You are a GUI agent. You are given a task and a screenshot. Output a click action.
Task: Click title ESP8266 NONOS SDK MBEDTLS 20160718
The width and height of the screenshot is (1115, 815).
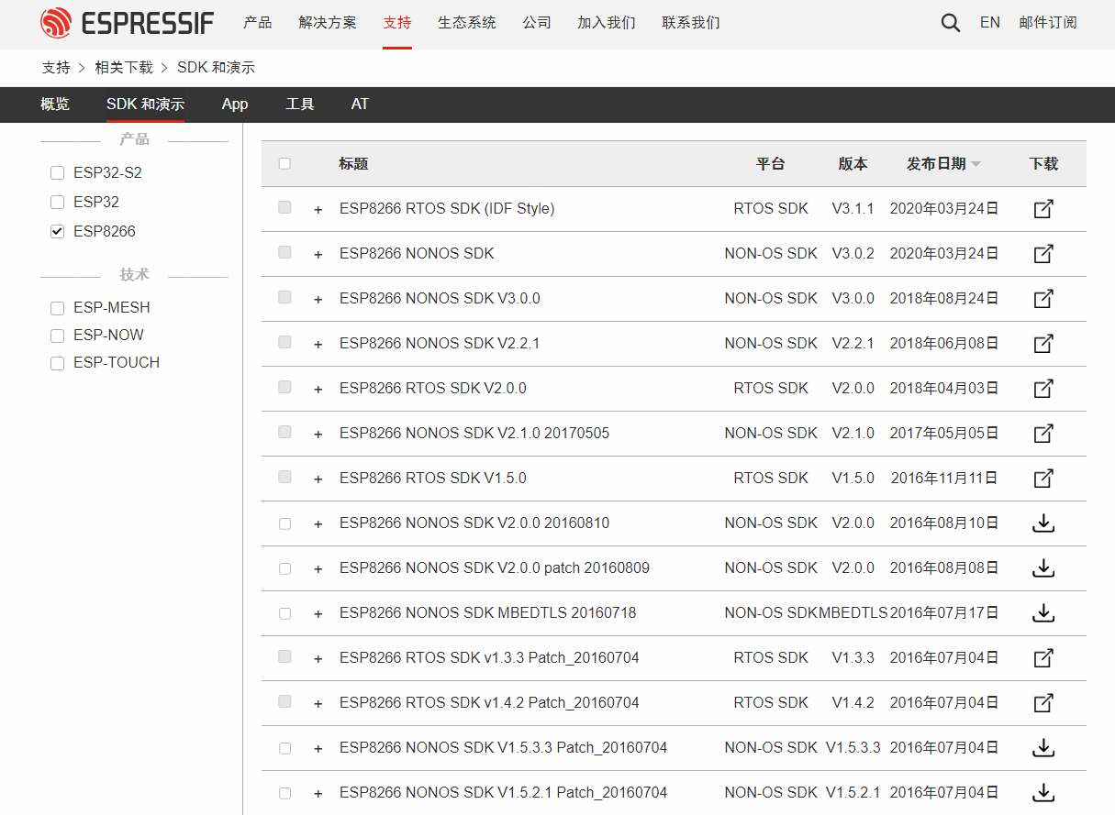pyautogui.click(x=487, y=613)
